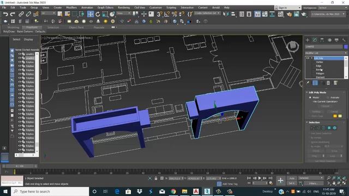Open the Rendered Frame Window icon
This screenshot has width=349, height=196.
point(297,14)
